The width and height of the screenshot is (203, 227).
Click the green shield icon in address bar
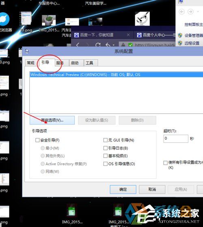click(x=130, y=45)
